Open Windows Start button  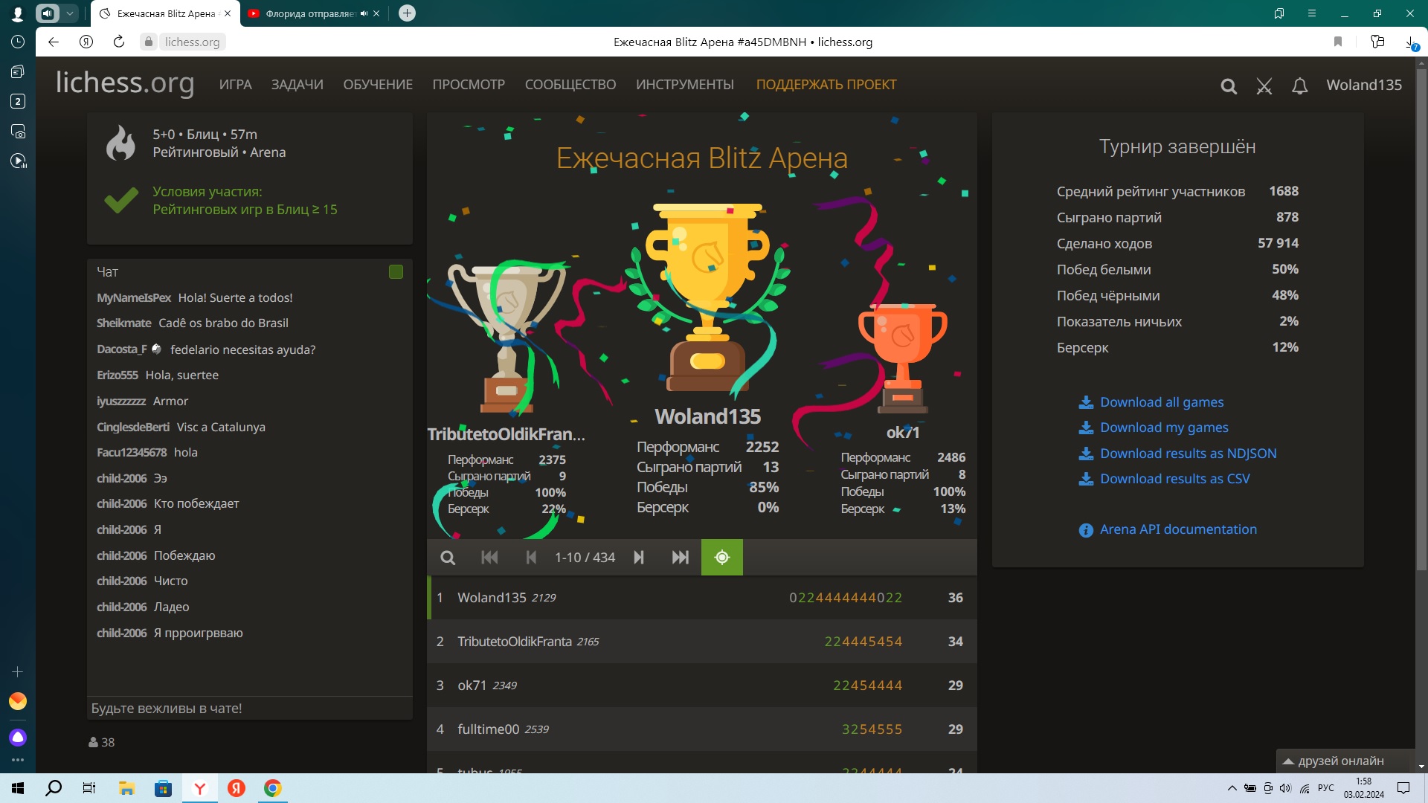[x=18, y=788]
